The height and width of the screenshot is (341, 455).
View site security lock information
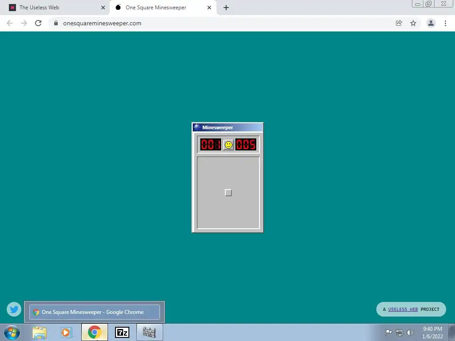pyautogui.click(x=56, y=23)
